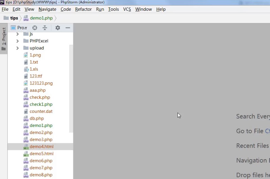
Task: Click the Collapse All icon in Project panel
Action: pyautogui.click(x=45, y=28)
